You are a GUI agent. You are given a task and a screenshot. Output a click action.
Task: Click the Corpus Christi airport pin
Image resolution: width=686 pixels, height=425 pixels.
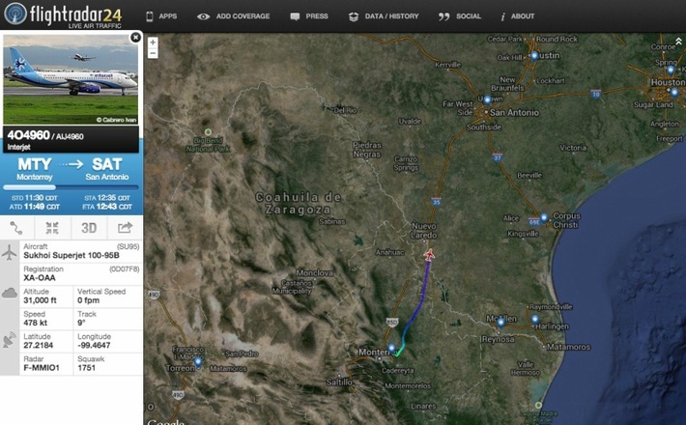pos(544,217)
